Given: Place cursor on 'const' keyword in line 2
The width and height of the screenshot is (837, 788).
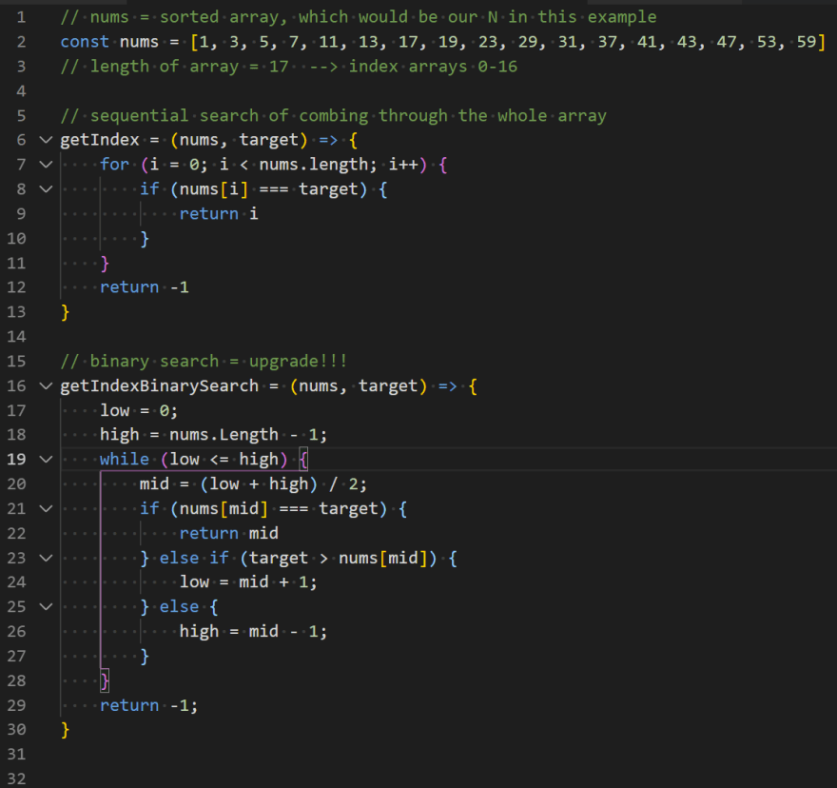Looking at the screenshot, I should (85, 42).
